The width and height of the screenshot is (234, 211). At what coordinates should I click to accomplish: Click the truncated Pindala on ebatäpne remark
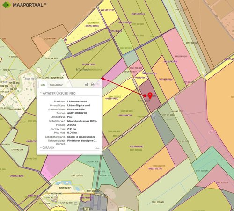coord(82,141)
